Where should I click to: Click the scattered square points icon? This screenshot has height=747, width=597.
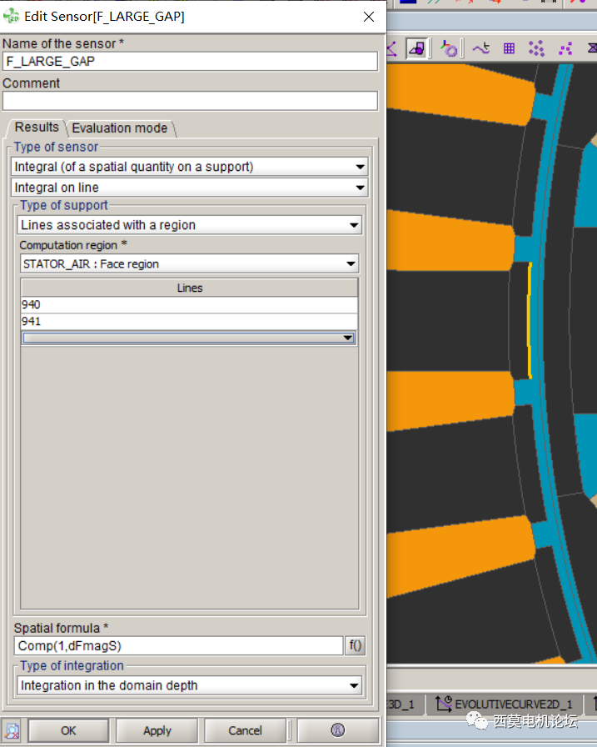(565, 48)
